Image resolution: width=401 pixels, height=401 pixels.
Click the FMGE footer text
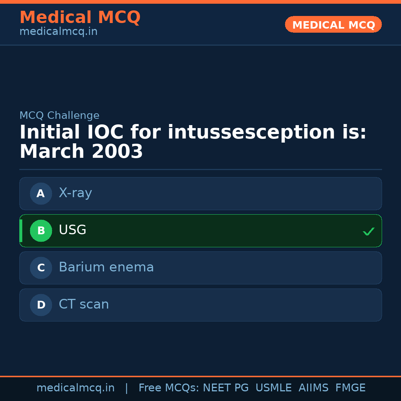[350, 388]
